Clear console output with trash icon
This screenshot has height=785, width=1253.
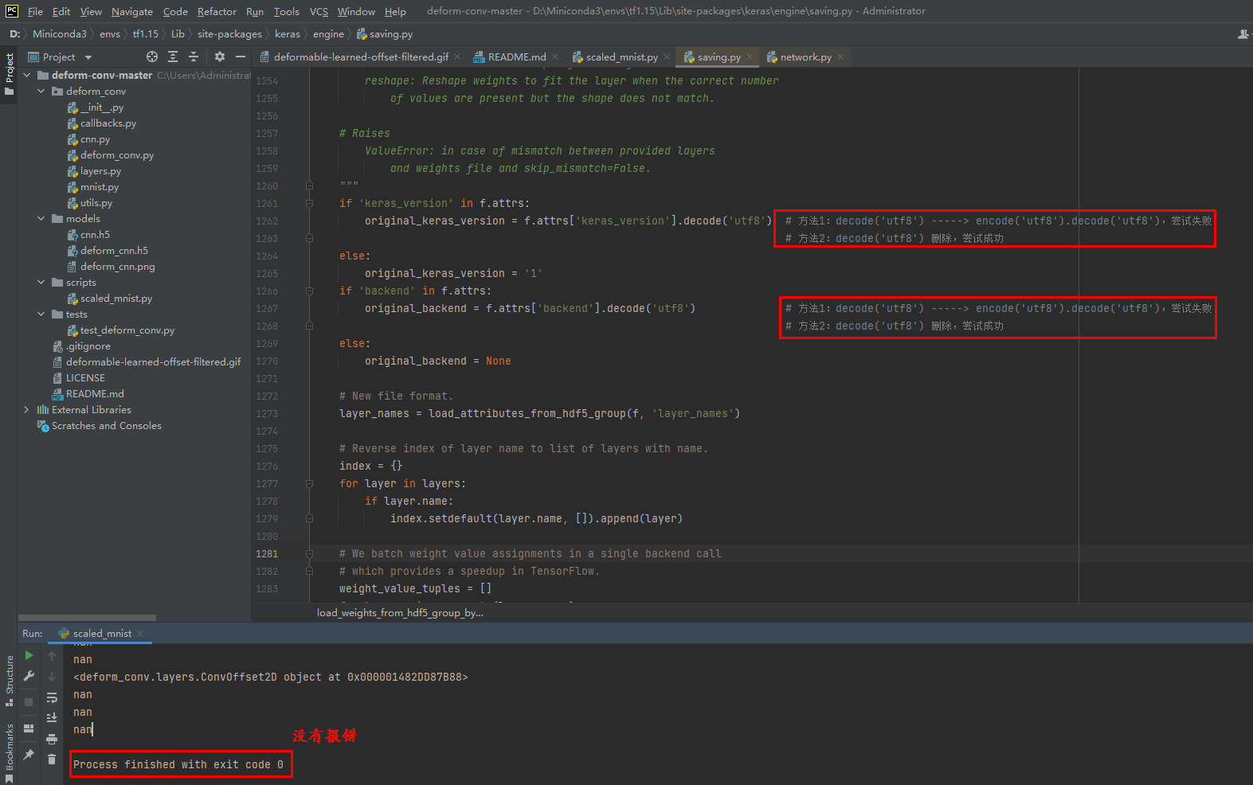pyautogui.click(x=52, y=760)
